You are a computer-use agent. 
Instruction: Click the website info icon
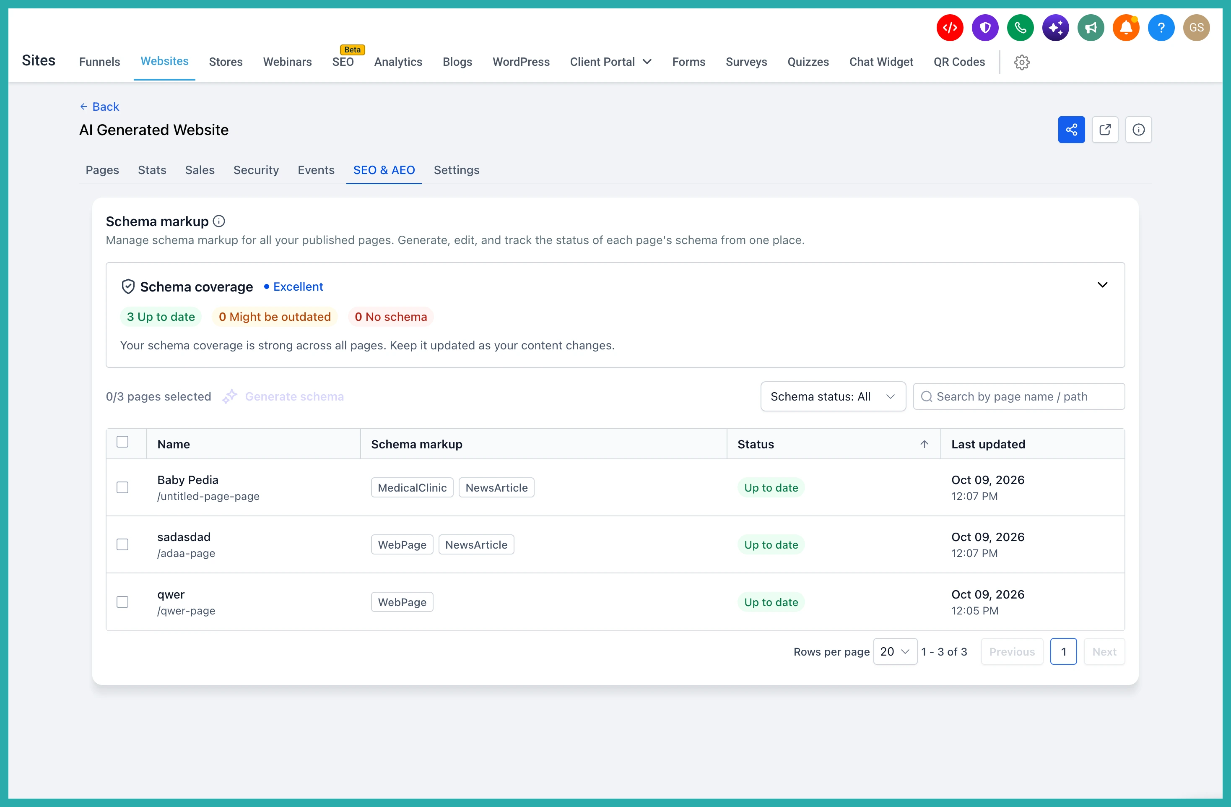pyautogui.click(x=1138, y=129)
